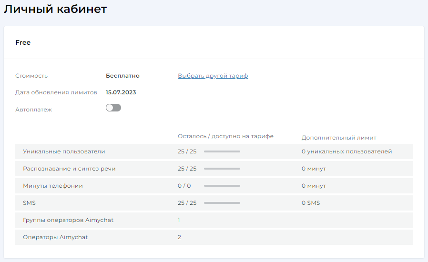
Task: Click the 0 SMS additional limit value
Action: tap(311, 203)
